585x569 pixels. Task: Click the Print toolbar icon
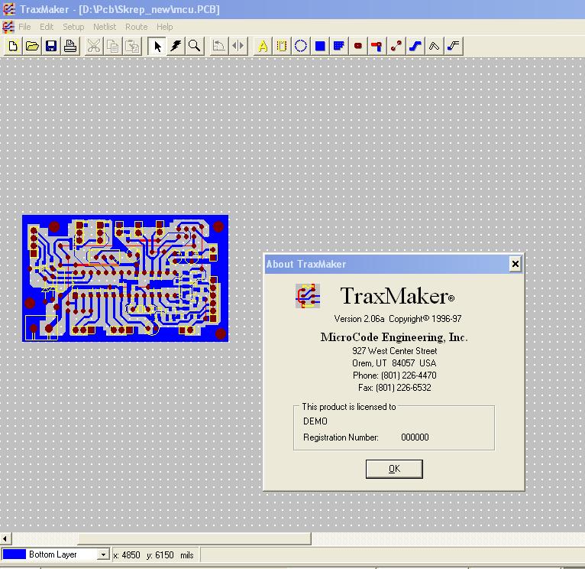click(70, 46)
